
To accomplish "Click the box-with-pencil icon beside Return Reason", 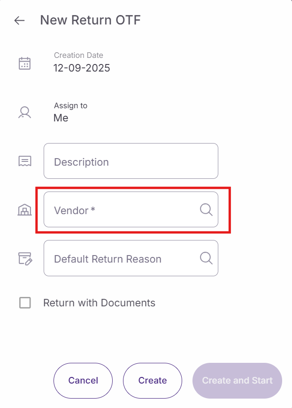I will pyautogui.click(x=24, y=258).
